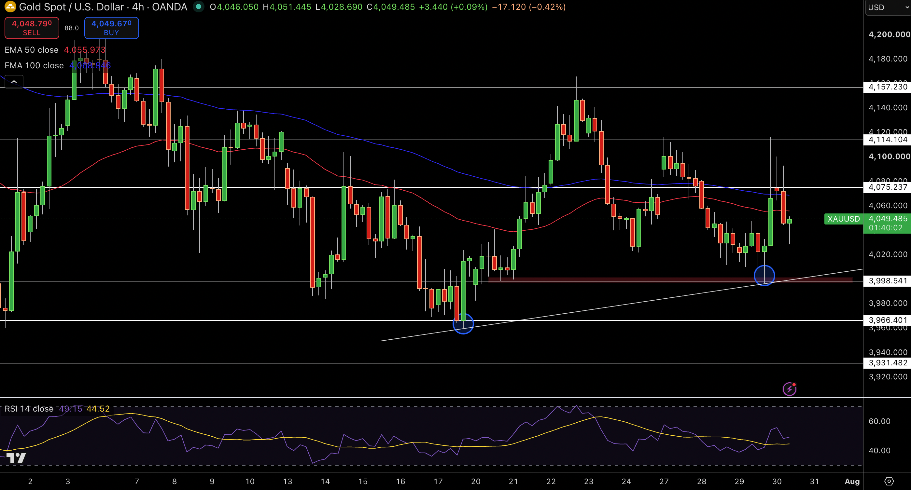Click the Aug date on time axis

[x=852, y=481]
